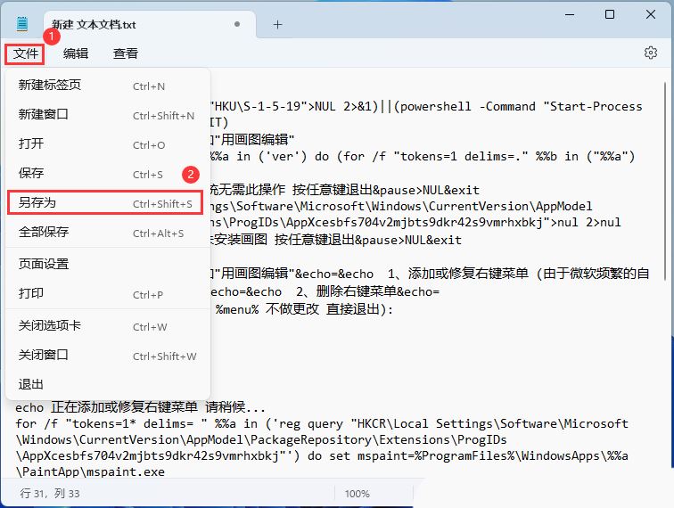Open the 查看 menu

(x=125, y=53)
